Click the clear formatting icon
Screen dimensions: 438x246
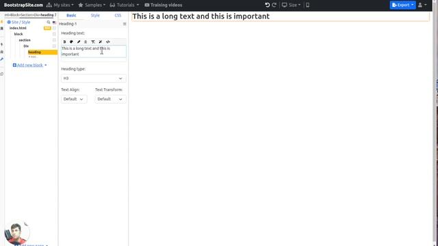(x=93, y=42)
